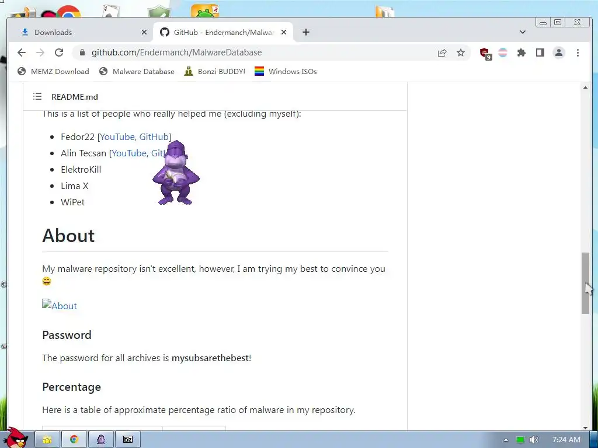Open 7-Zip from the taskbar

[x=127, y=440]
